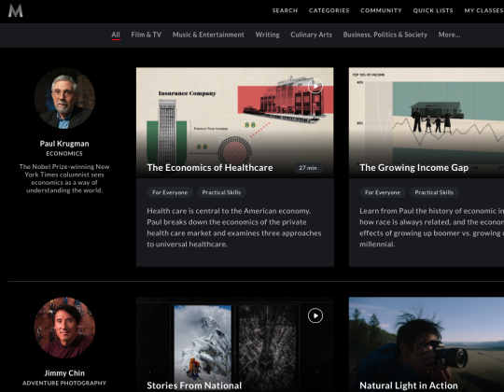Select the Writing tab
The width and height of the screenshot is (504, 392).
(268, 35)
